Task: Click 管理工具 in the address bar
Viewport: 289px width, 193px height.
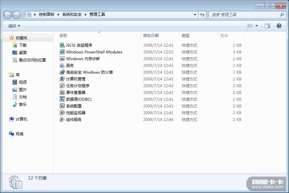Action: (x=97, y=14)
